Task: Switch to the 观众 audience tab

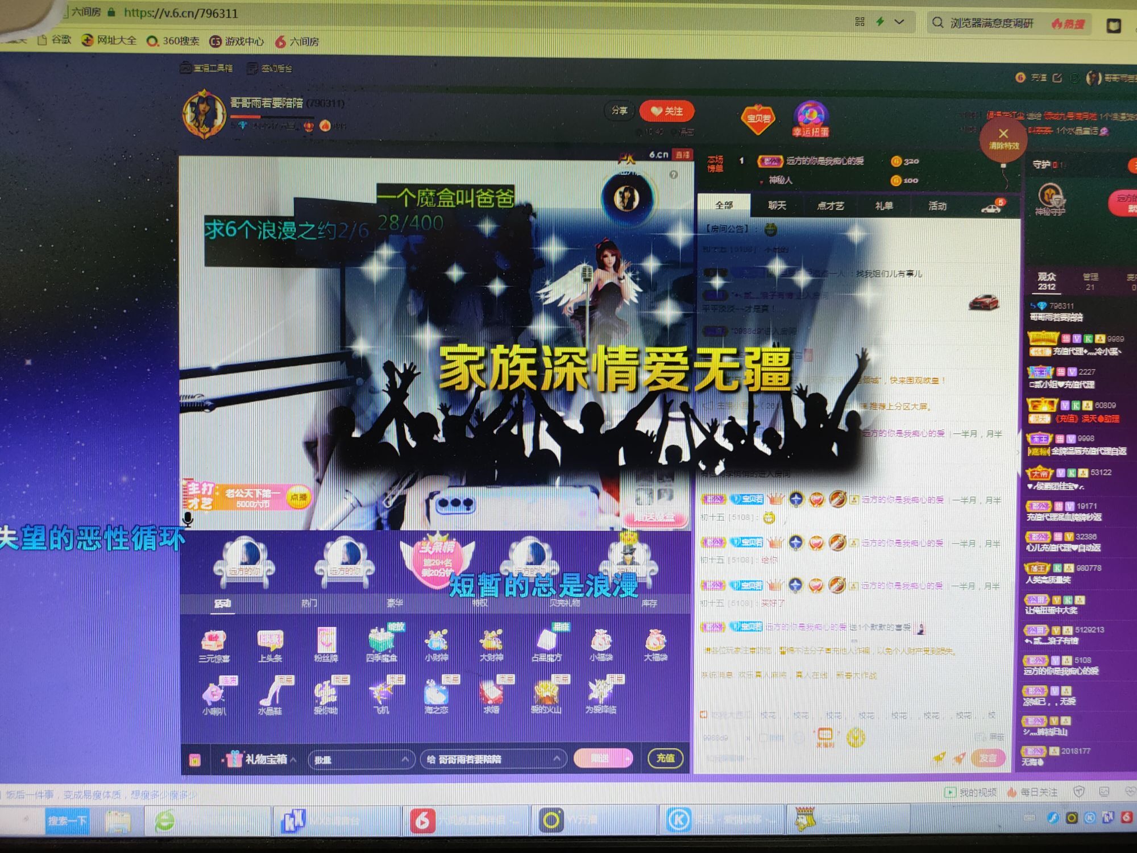Action: click(x=1047, y=281)
